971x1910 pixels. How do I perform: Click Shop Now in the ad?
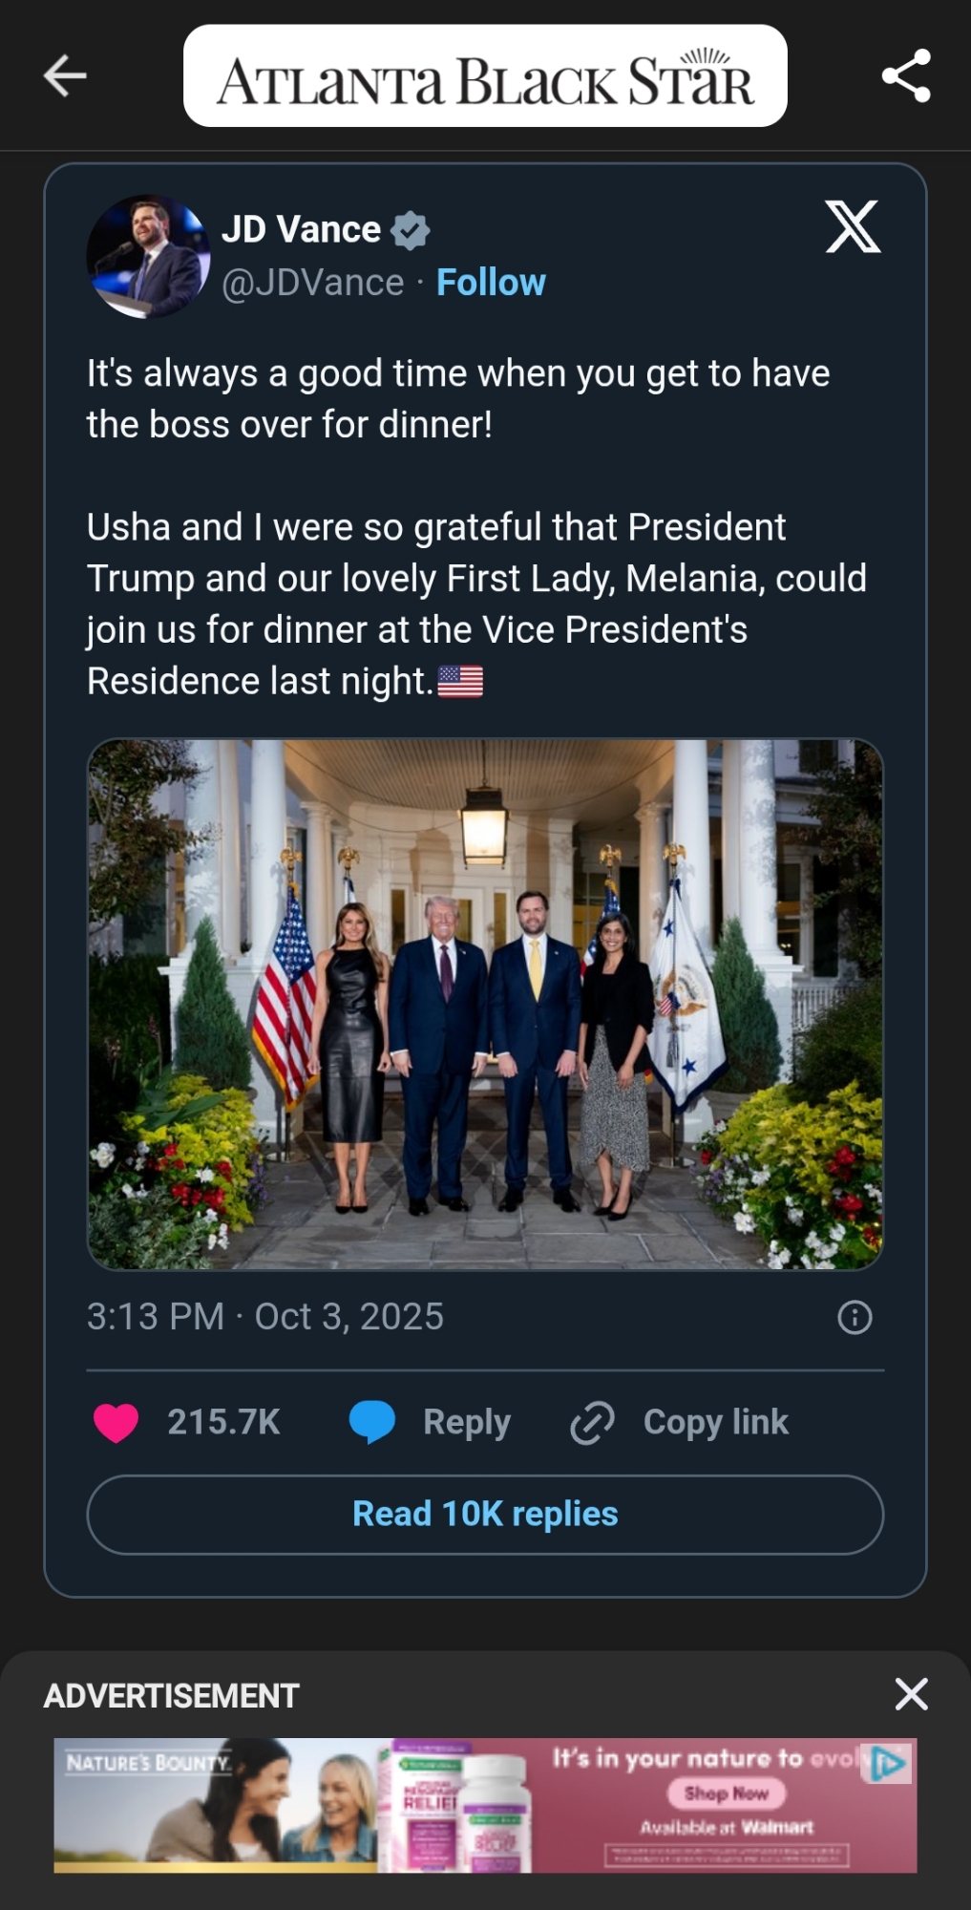pyautogui.click(x=726, y=1793)
